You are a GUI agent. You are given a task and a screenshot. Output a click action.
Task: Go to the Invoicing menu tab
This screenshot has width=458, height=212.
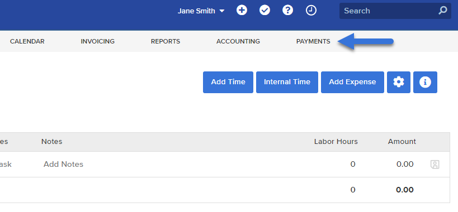click(97, 41)
